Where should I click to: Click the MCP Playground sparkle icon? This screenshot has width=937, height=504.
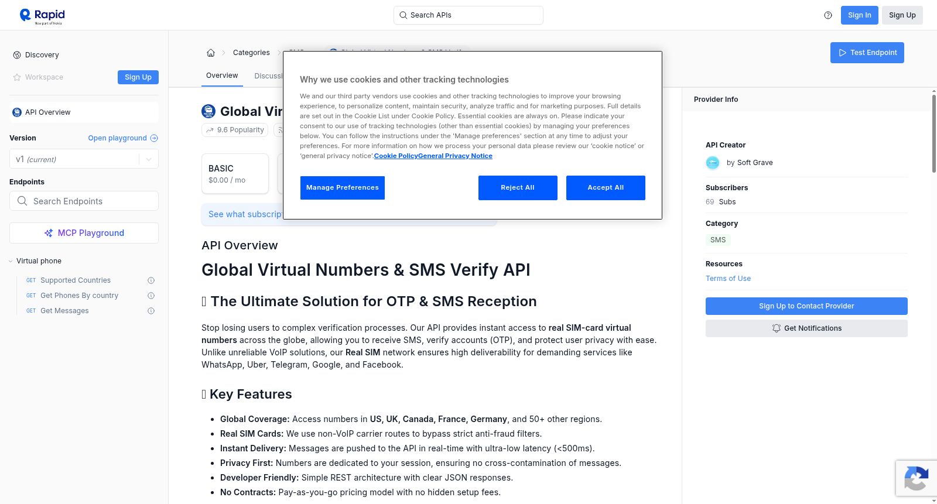coord(49,233)
